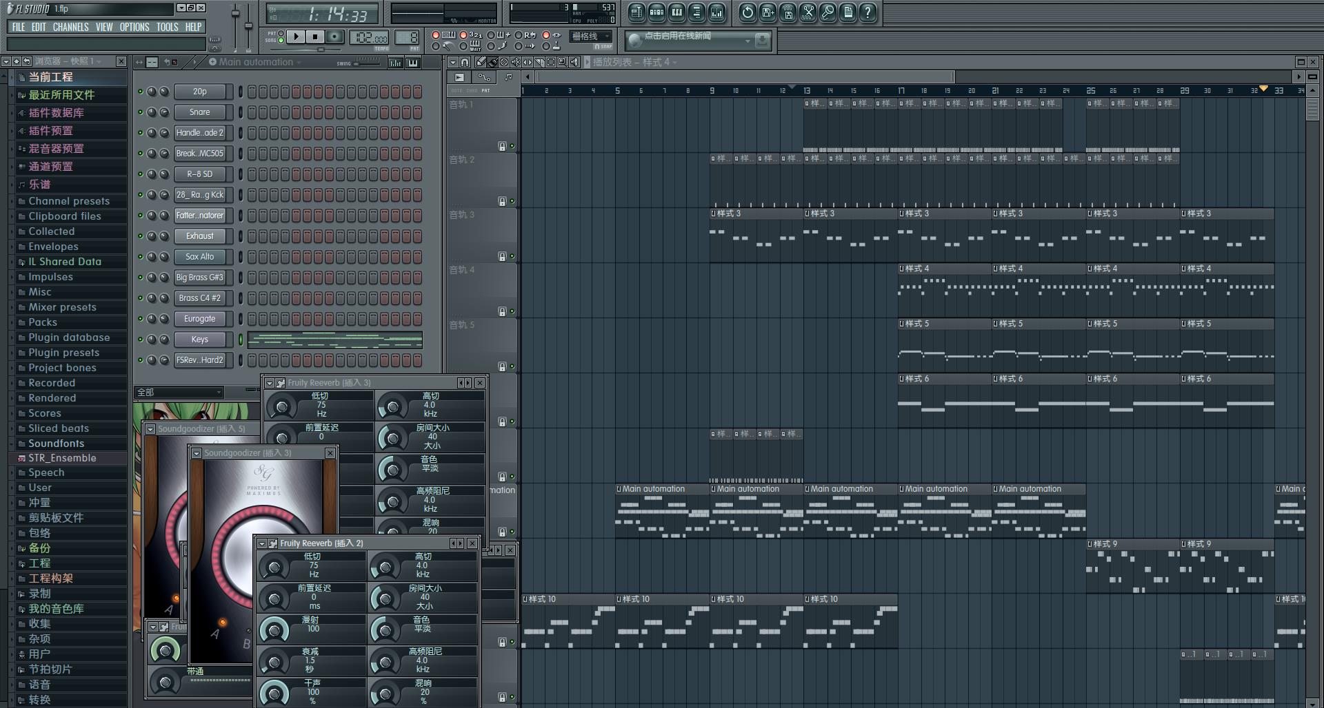Select the Slice tool in Playlist
1324x708 pixels.
pos(539,62)
